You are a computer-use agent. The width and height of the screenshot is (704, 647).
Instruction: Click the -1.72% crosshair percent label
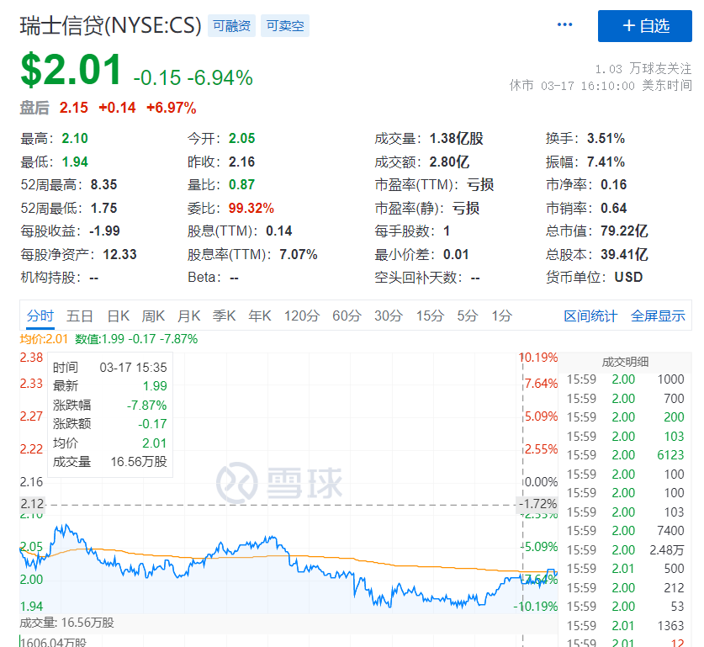537,504
